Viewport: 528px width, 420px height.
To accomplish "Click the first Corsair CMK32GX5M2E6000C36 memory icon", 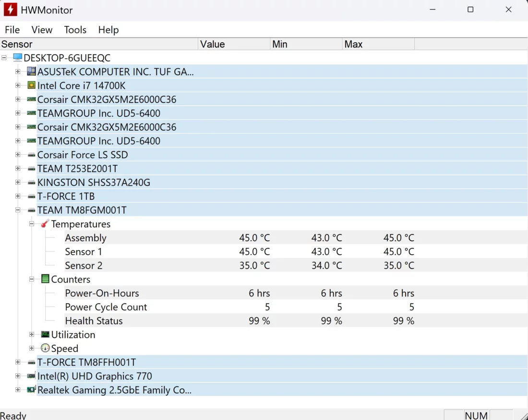I will [31, 99].
